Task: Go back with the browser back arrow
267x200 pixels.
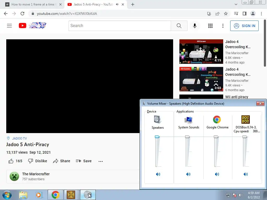Action: click(x=6, y=14)
